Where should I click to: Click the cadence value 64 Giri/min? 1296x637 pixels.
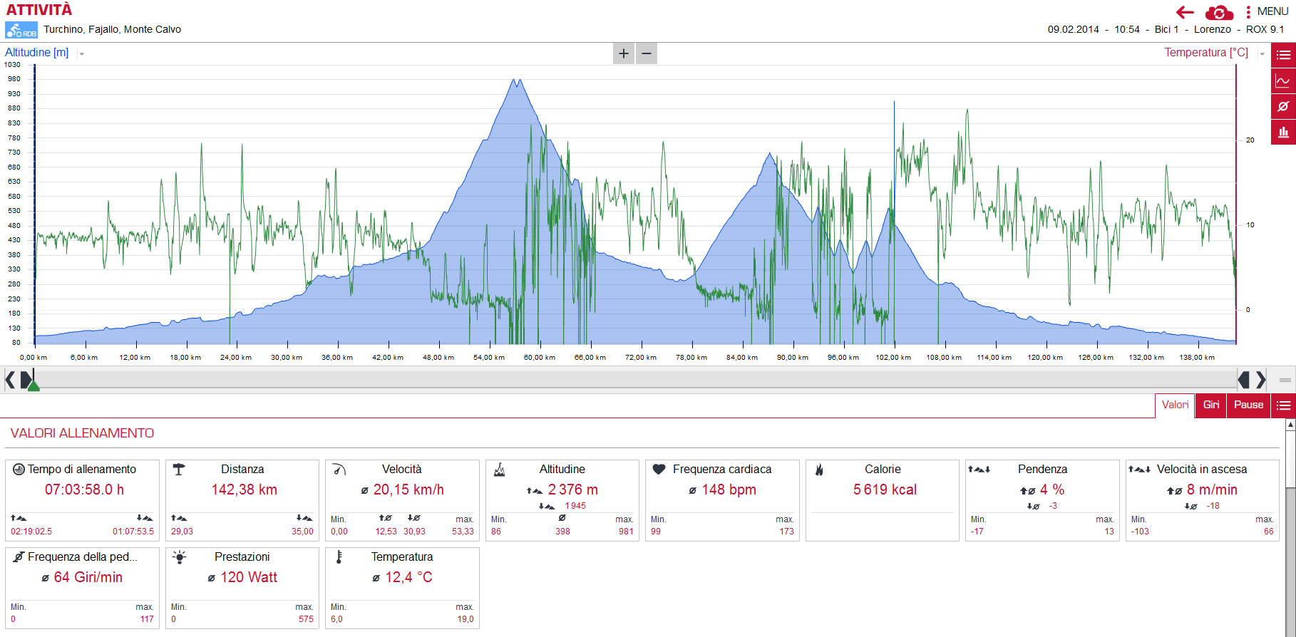88,577
